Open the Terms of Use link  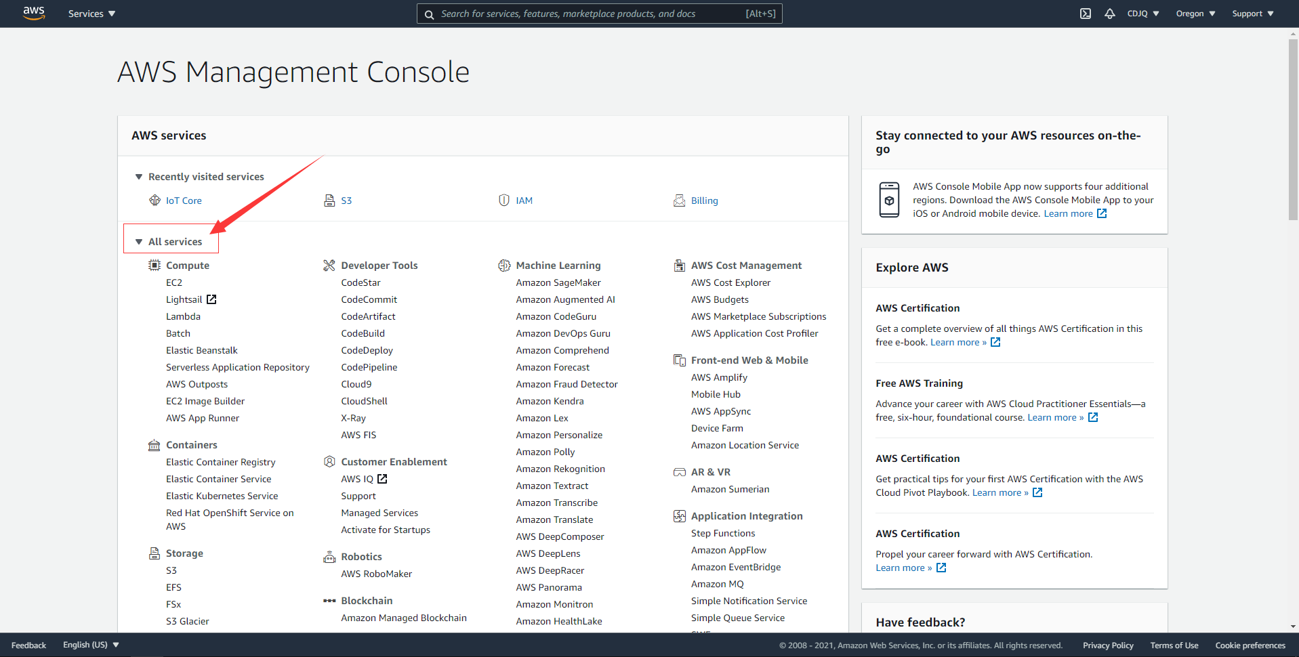pyautogui.click(x=1174, y=645)
